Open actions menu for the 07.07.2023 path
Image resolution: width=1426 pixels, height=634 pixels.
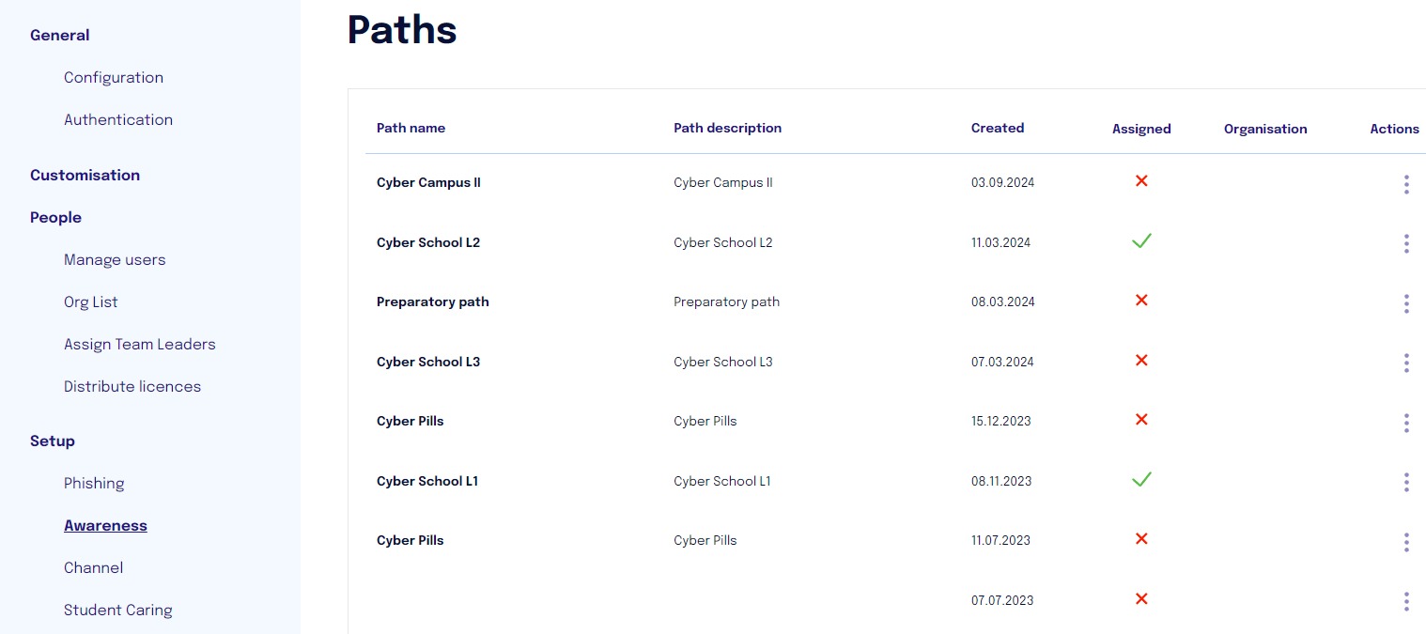pos(1406,601)
